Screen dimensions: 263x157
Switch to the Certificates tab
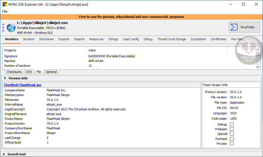(x=218, y=39)
